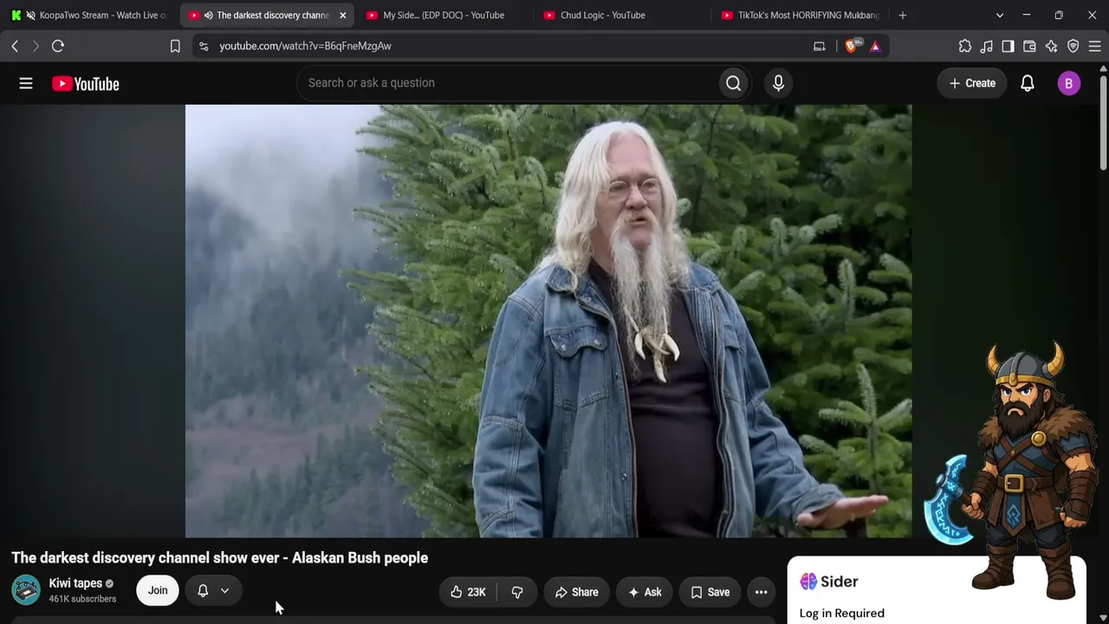
Task: Open the media control music note icon
Action: 987,46
